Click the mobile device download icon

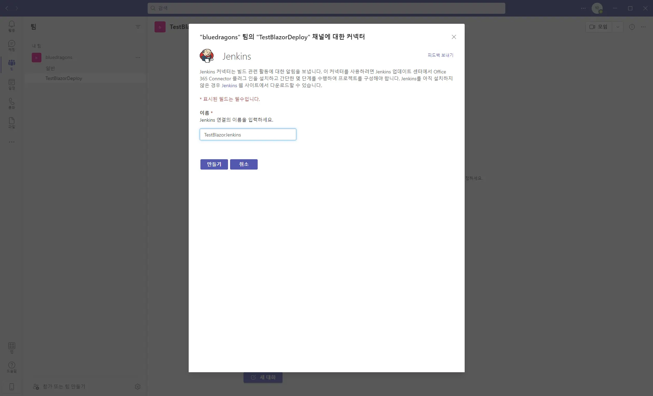12,387
